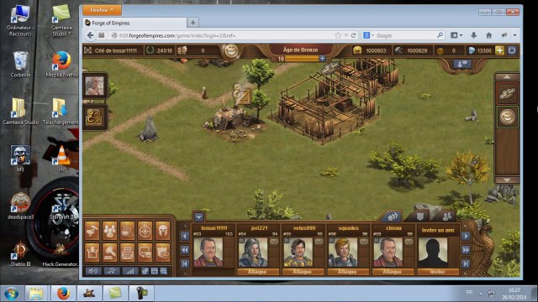538x302 pixels.
Task: Click the Inviter button
Action: (438, 272)
